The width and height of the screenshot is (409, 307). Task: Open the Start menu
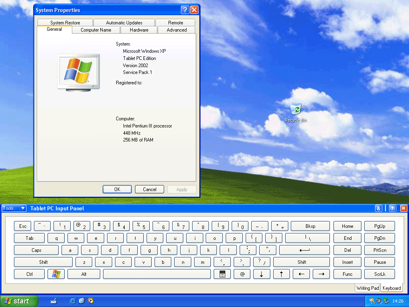(x=19, y=301)
